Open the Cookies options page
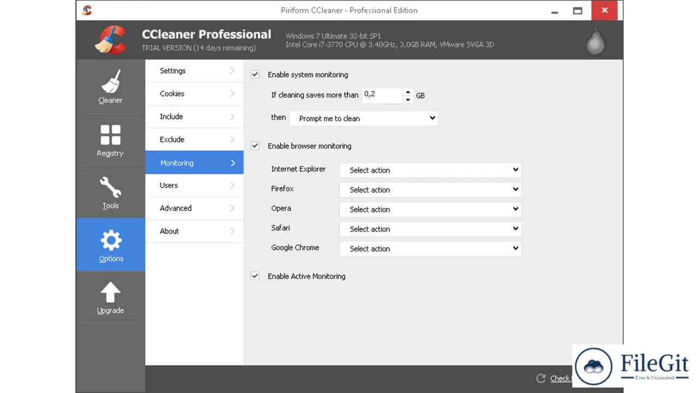699x393 pixels. [194, 94]
